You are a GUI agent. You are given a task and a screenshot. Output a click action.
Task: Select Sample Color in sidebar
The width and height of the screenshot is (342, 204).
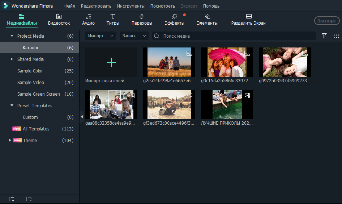(39, 71)
